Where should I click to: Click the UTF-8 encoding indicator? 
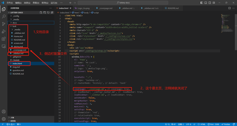[x=189, y=124]
